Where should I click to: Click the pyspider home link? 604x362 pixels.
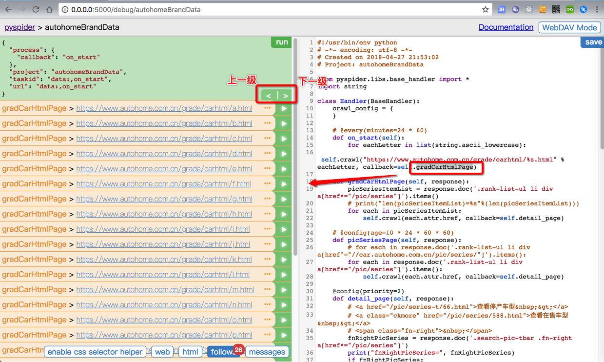click(19, 27)
